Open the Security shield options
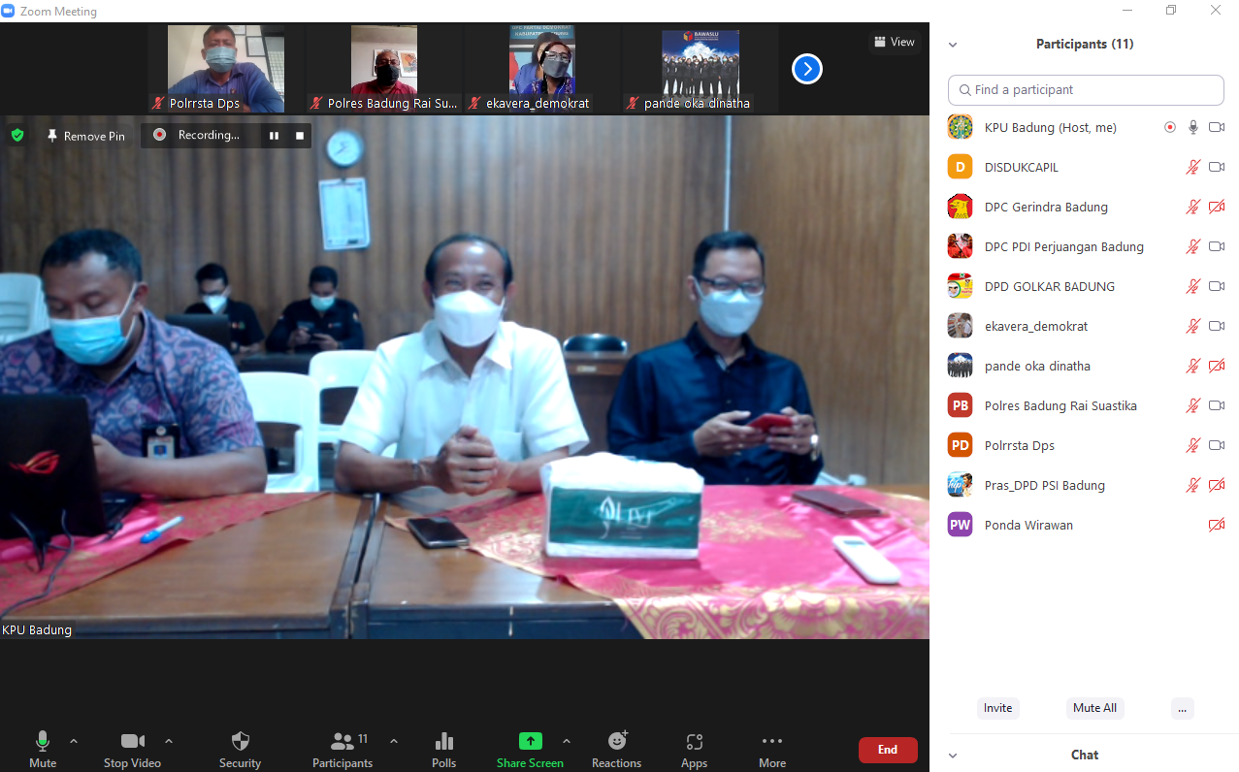 pyautogui.click(x=240, y=742)
